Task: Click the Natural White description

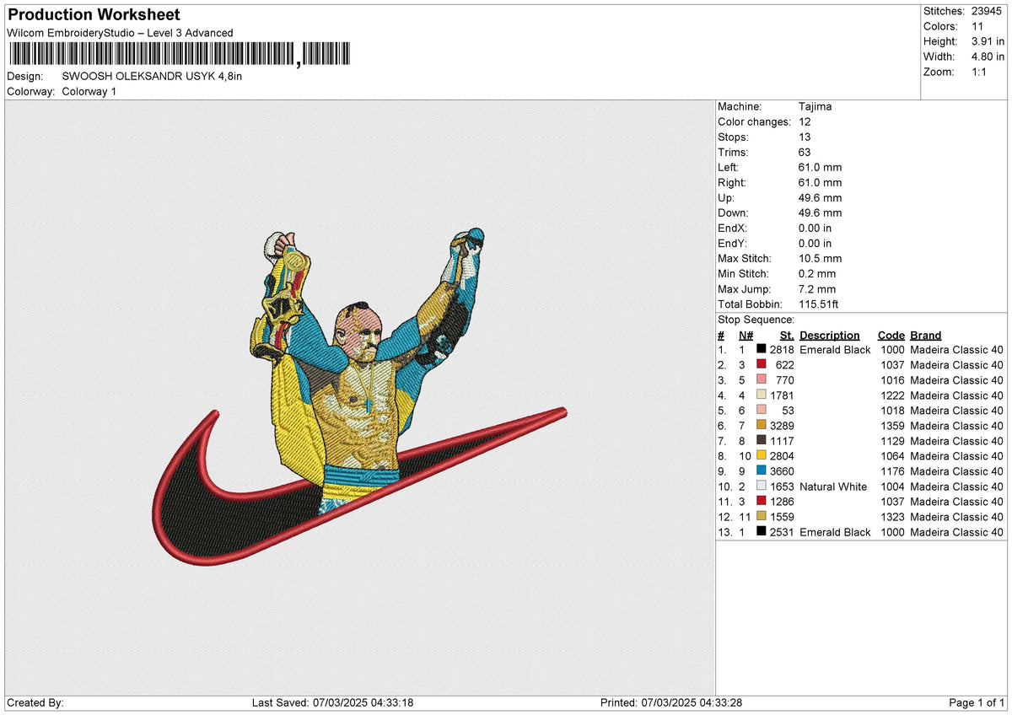Action: [833, 487]
